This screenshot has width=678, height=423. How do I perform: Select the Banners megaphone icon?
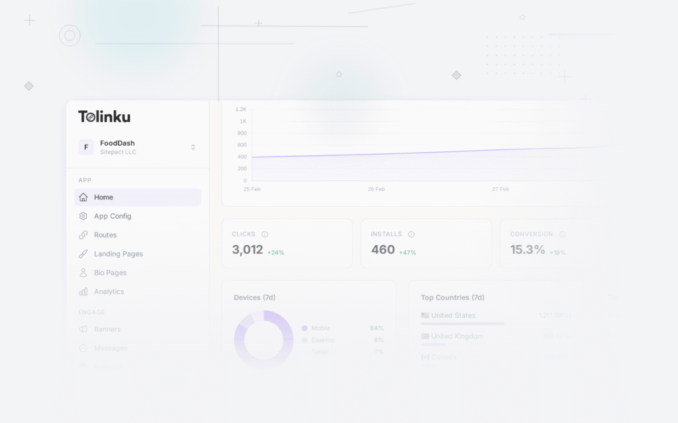83,329
